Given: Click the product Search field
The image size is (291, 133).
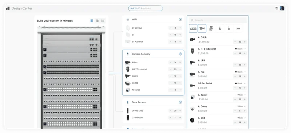Looking at the screenshot, I should click(218, 20).
